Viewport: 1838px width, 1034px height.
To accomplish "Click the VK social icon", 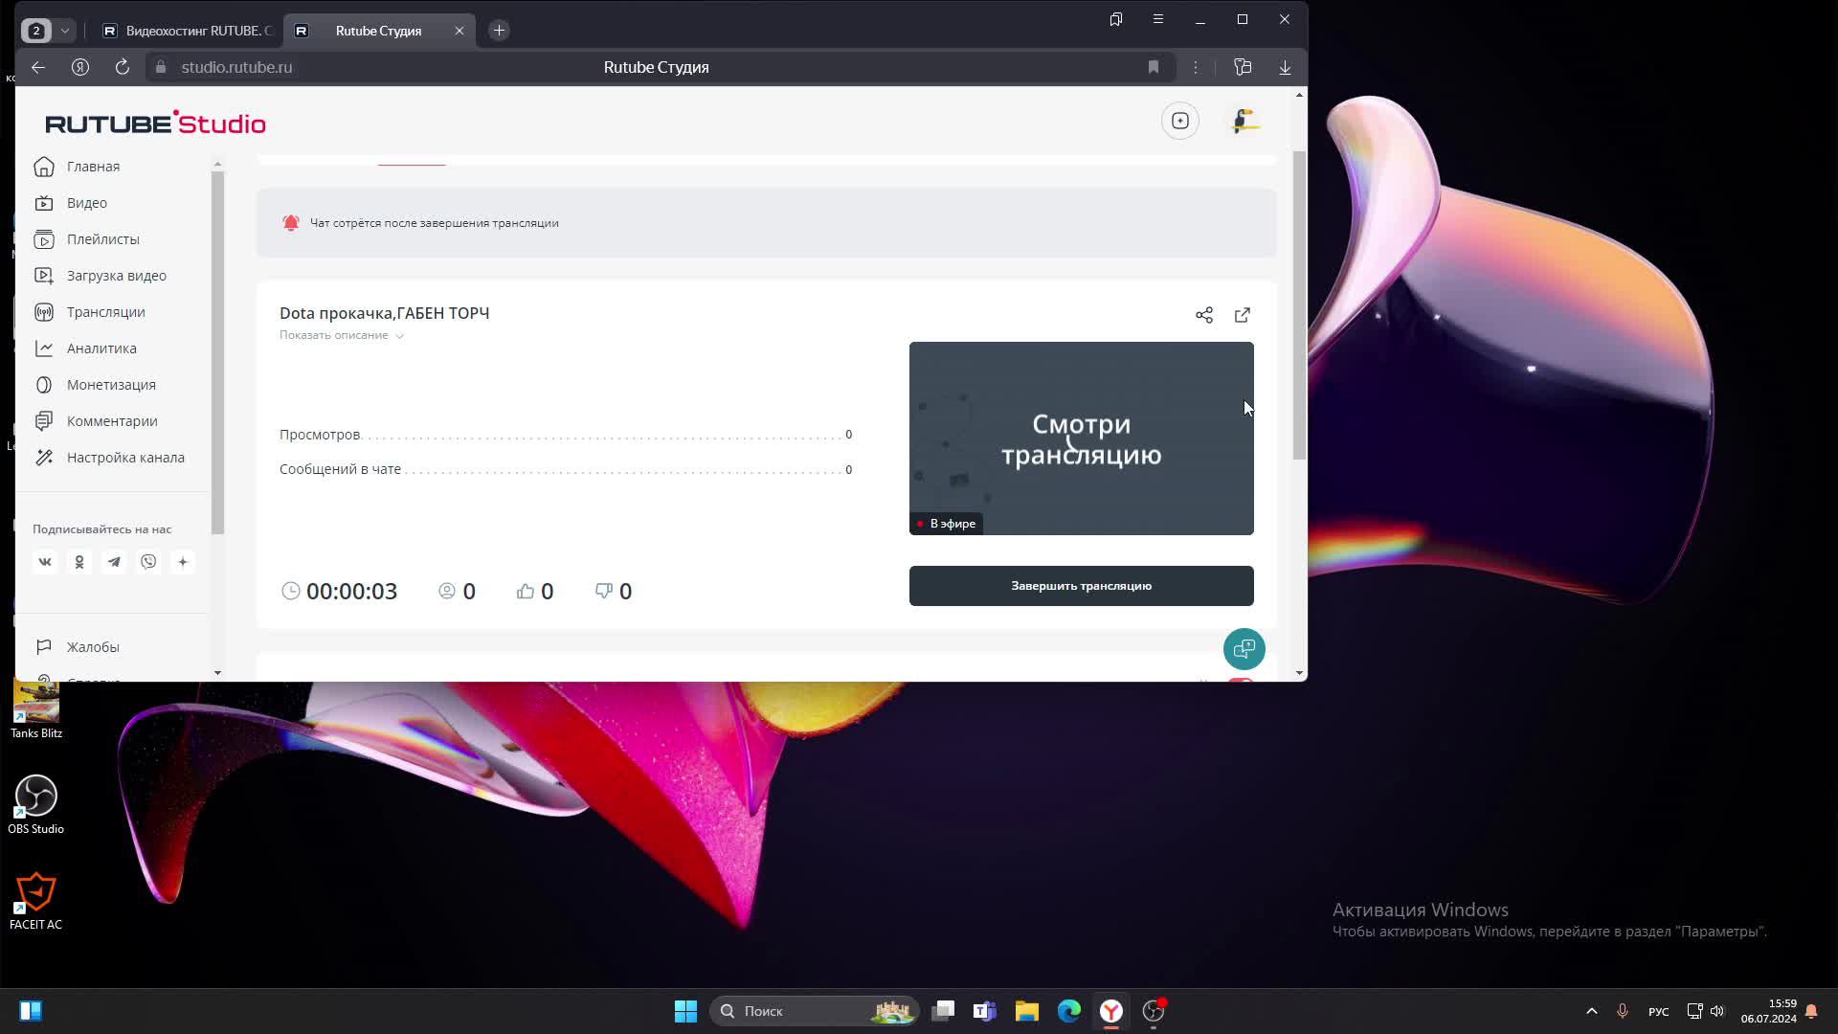I will click(45, 562).
